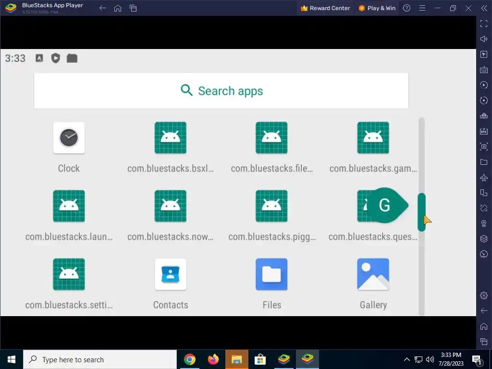Open Firefox from the taskbar

click(x=213, y=359)
